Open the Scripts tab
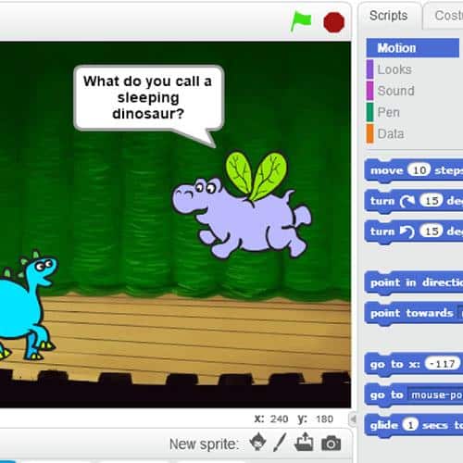Screen dimensions: 463x463 pyautogui.click(x=389, y=16)
